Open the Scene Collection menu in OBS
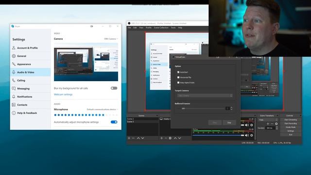The image size is (311, 175). (161, 28)
